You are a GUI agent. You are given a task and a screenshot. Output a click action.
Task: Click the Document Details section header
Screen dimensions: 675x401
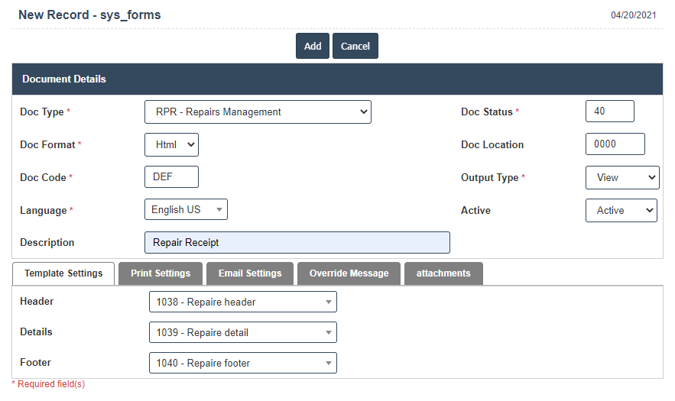click(337, 79)
